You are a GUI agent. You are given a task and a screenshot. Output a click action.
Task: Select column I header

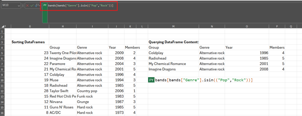[x=92, y=26]
